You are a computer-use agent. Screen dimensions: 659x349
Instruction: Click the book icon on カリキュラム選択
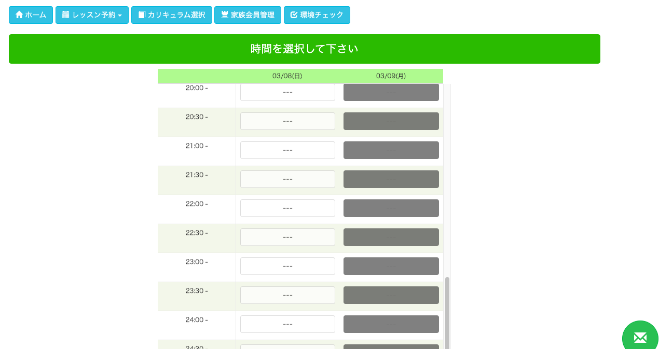(142, 15)
